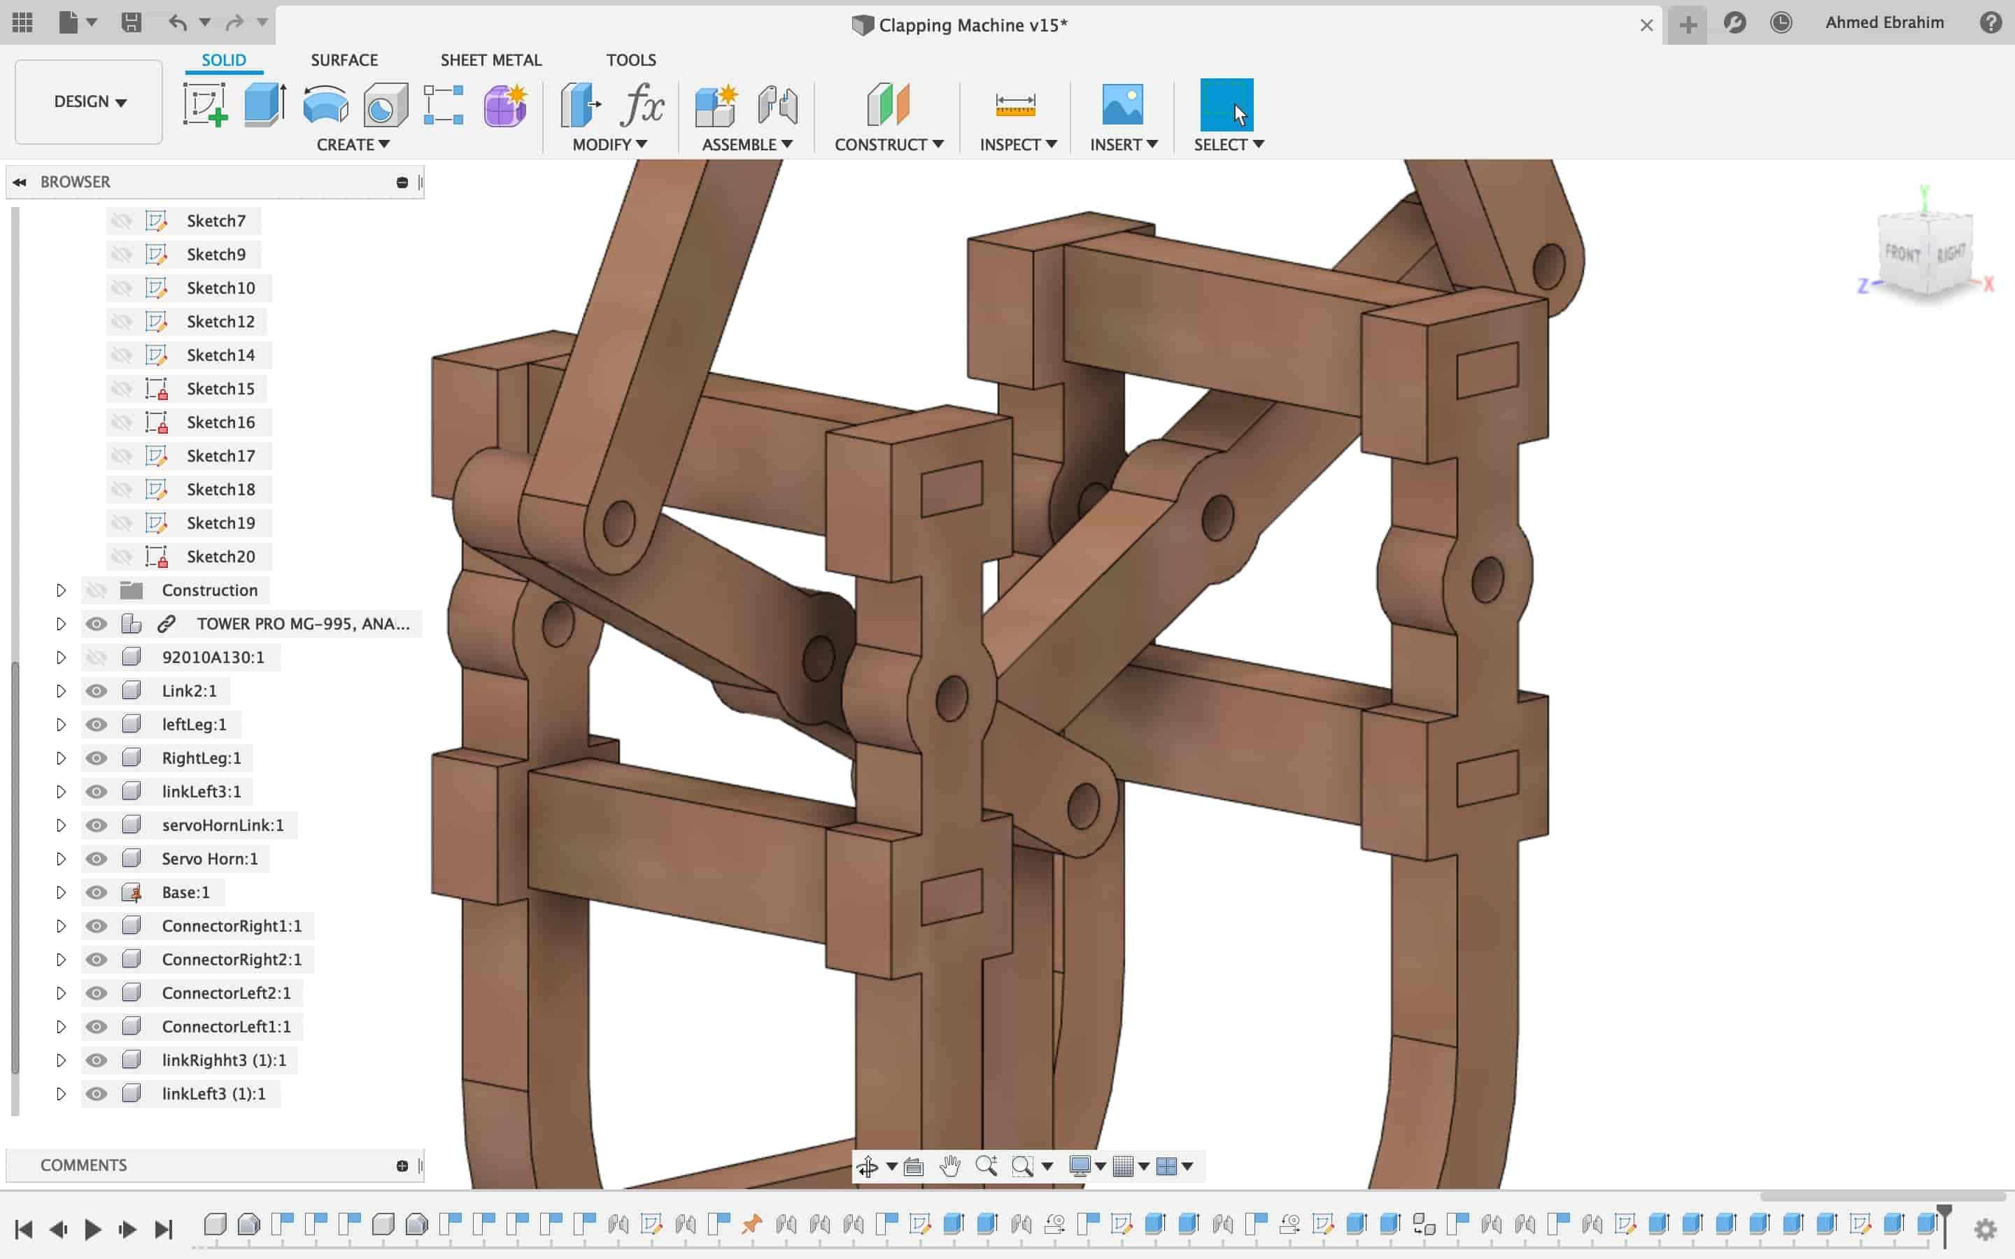The image size is (2015, 1259).
Task: Switch to the SURFACE tab
Action: point(344,60)
